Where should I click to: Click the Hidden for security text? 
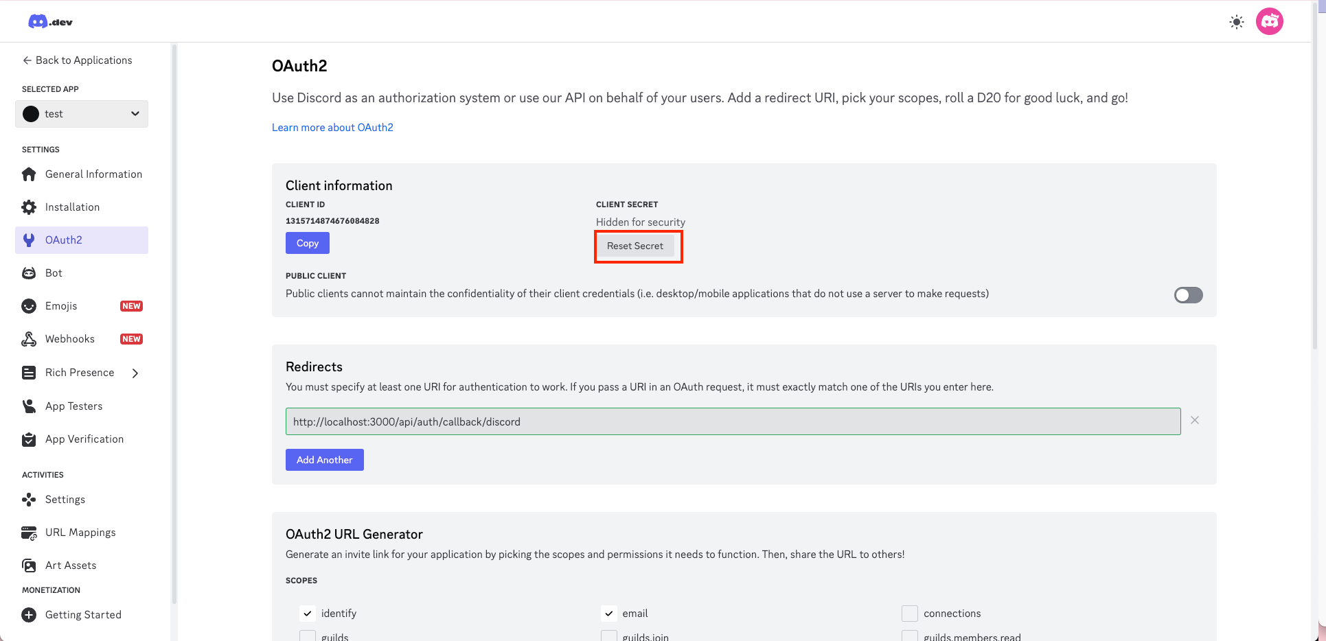pos(641,222)
